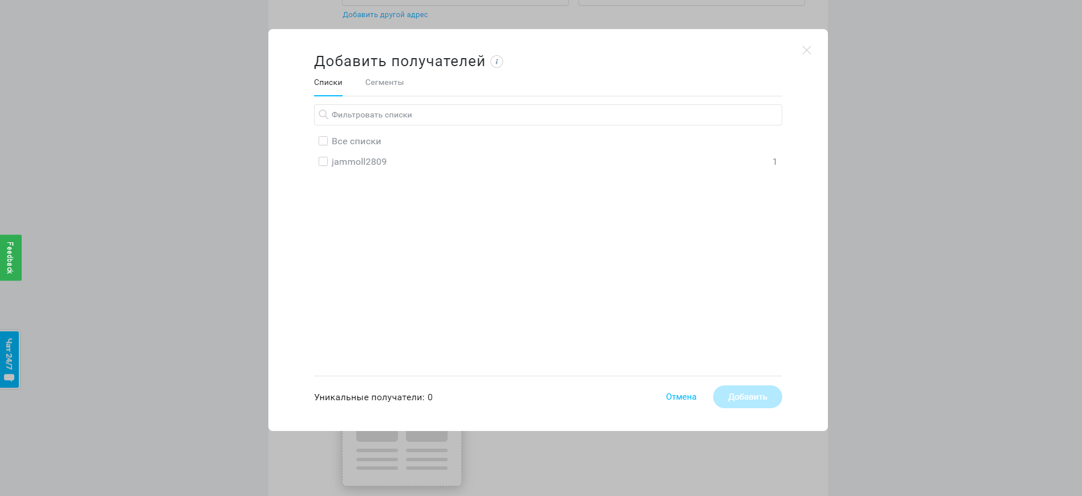Viewport: 1082px width, 496px height.
Task: Open the Сегменты tab
Action: click(384, 83)
